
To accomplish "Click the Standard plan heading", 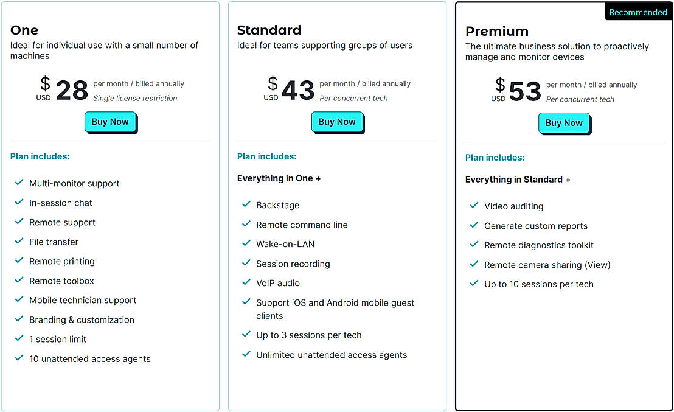I will (x=269, y=30).
